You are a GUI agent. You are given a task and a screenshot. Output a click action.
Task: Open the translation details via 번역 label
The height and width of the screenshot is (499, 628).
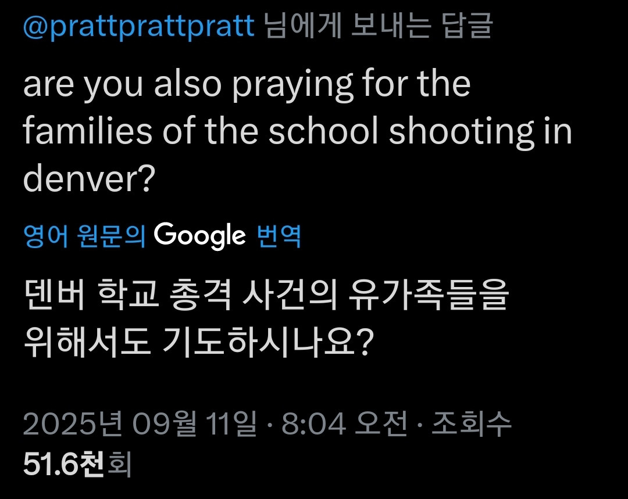(x=279, y=235)
